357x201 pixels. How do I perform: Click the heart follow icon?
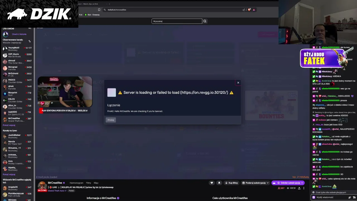coord(212,183)
